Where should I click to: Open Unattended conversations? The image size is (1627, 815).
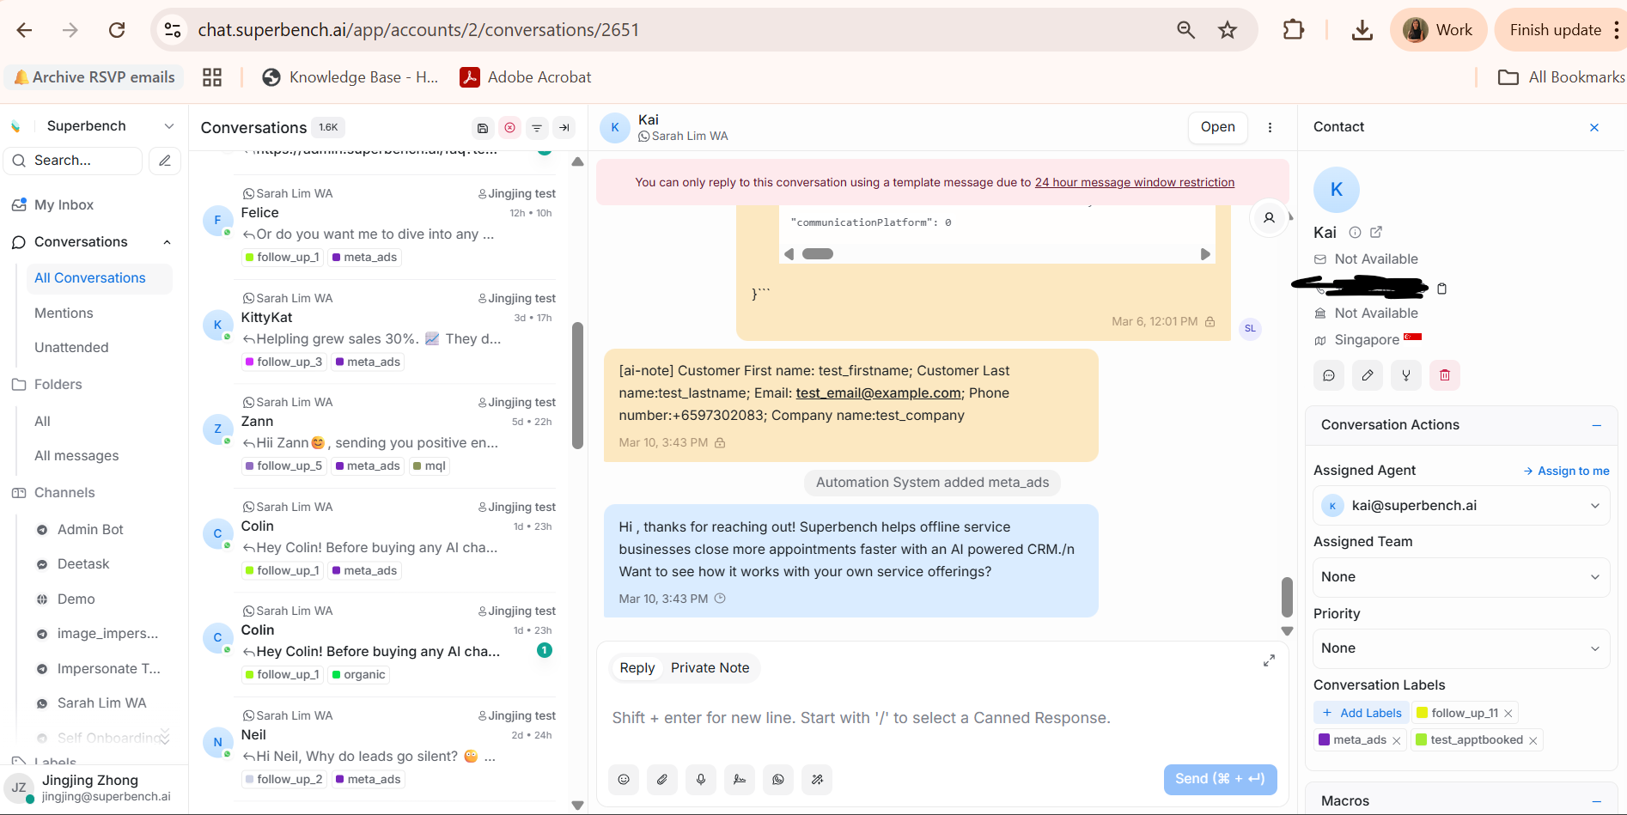[71, 348]
